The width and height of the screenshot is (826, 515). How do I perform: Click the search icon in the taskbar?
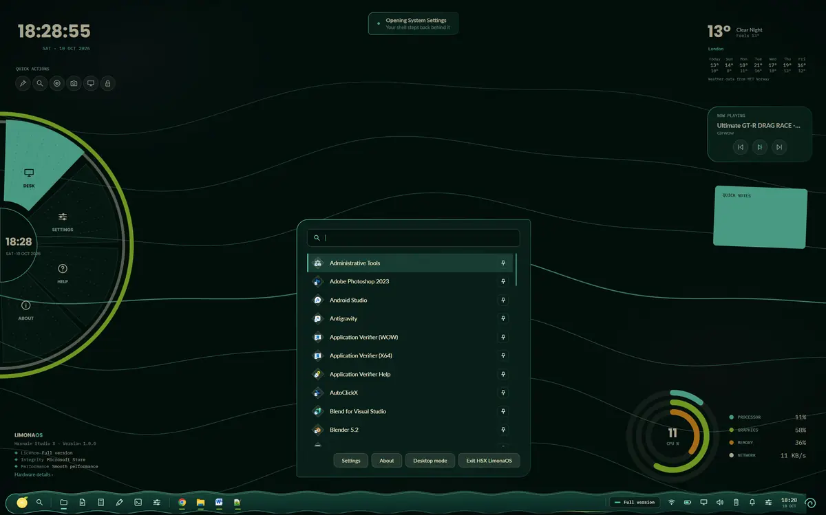coord(39,503)
